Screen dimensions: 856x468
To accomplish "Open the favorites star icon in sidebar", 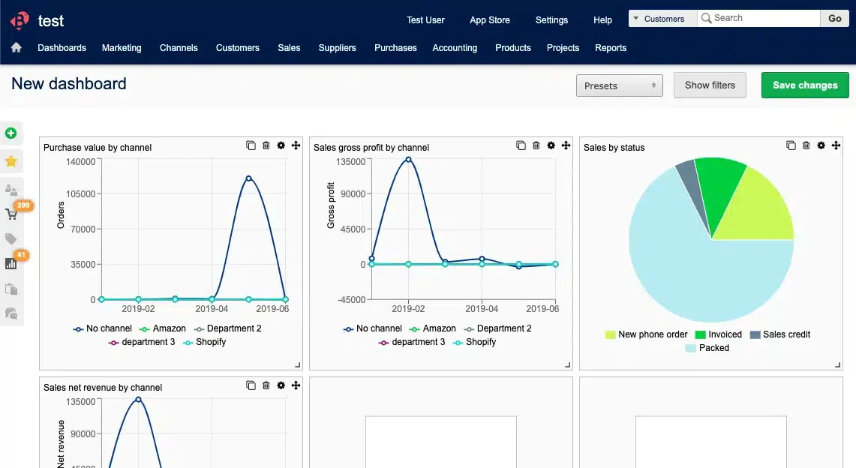I will 11,161.
